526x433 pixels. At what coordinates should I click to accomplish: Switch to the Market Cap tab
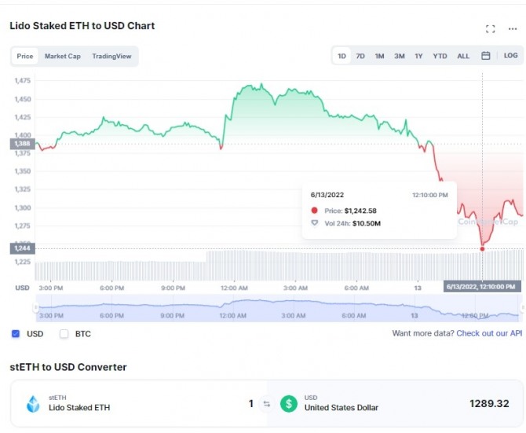(x=62, y=57)
